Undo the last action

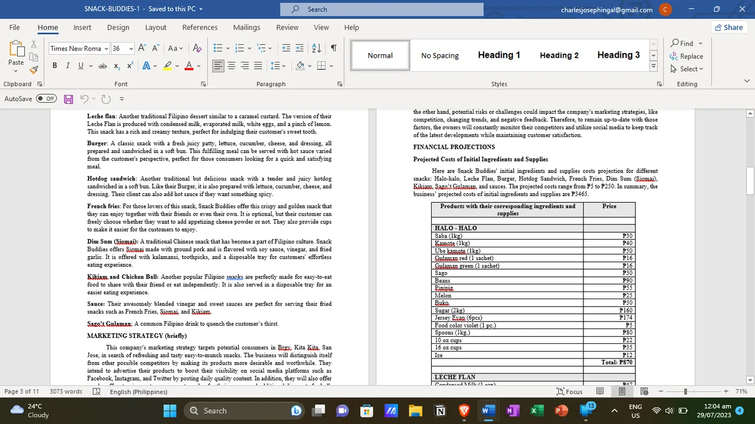pos(84,99)
